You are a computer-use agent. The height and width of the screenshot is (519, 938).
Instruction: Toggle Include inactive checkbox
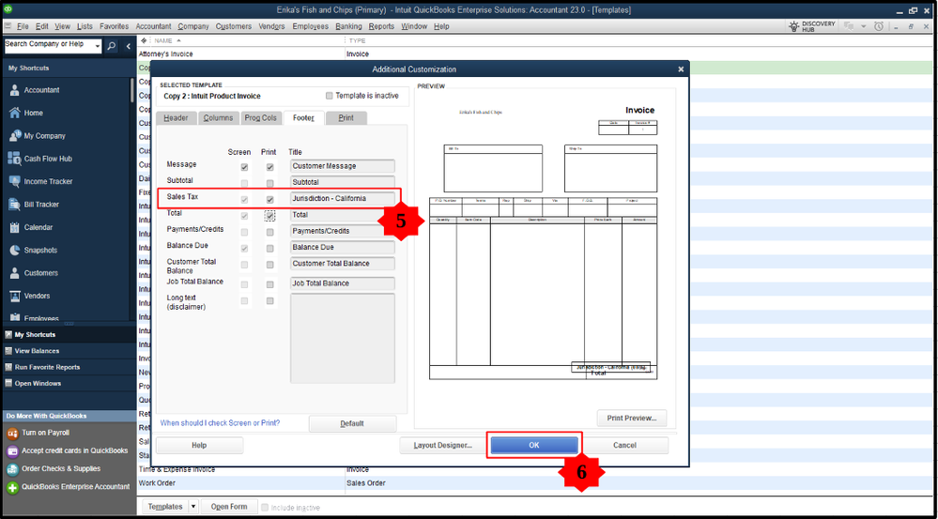[x=265, y=508]
